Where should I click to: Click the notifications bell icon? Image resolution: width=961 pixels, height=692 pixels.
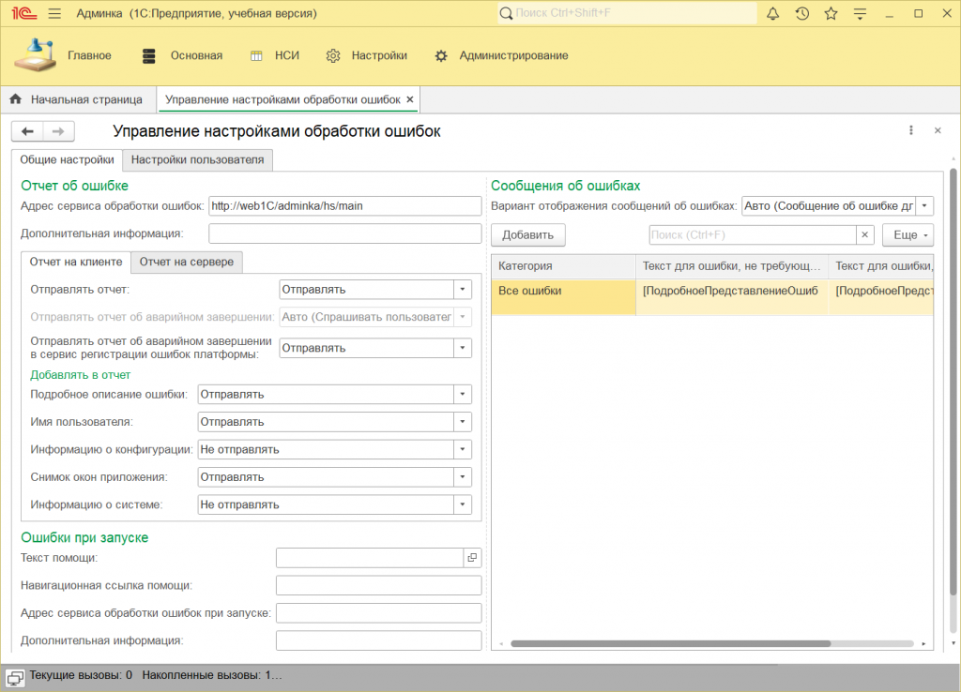click(773, 14)
